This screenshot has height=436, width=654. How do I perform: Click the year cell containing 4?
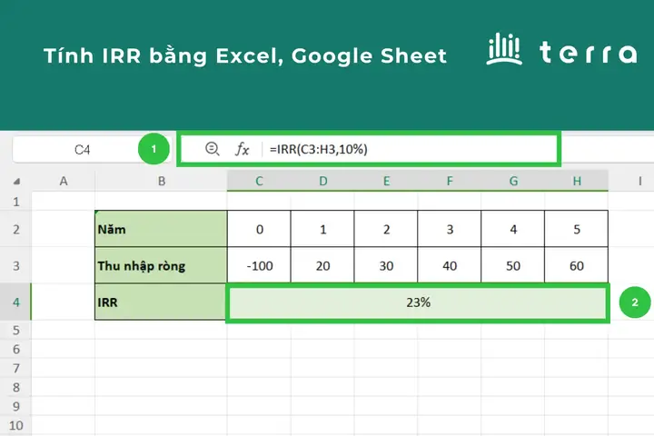click(513, 229)
